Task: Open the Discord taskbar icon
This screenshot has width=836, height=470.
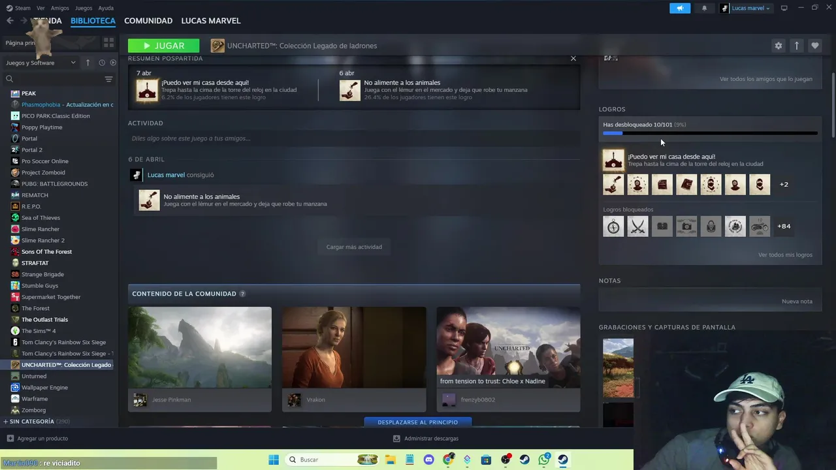Action: [x=429, y=460]
